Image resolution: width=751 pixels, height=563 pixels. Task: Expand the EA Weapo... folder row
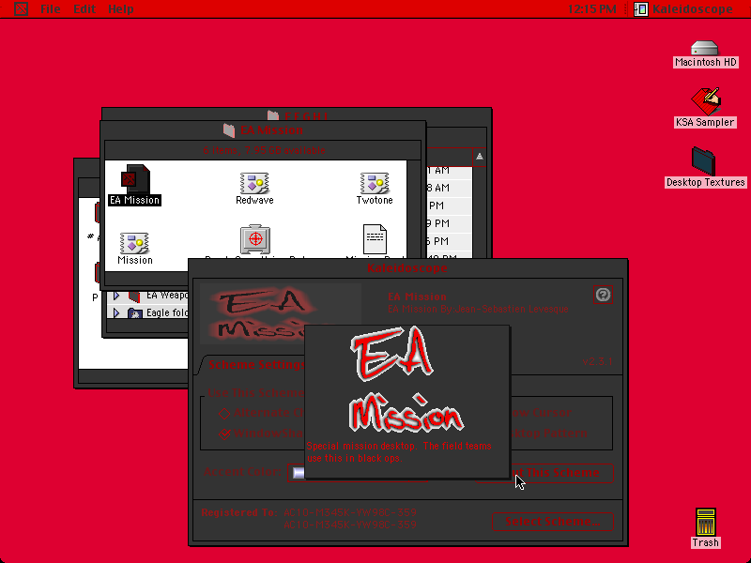tap(116, 296)
